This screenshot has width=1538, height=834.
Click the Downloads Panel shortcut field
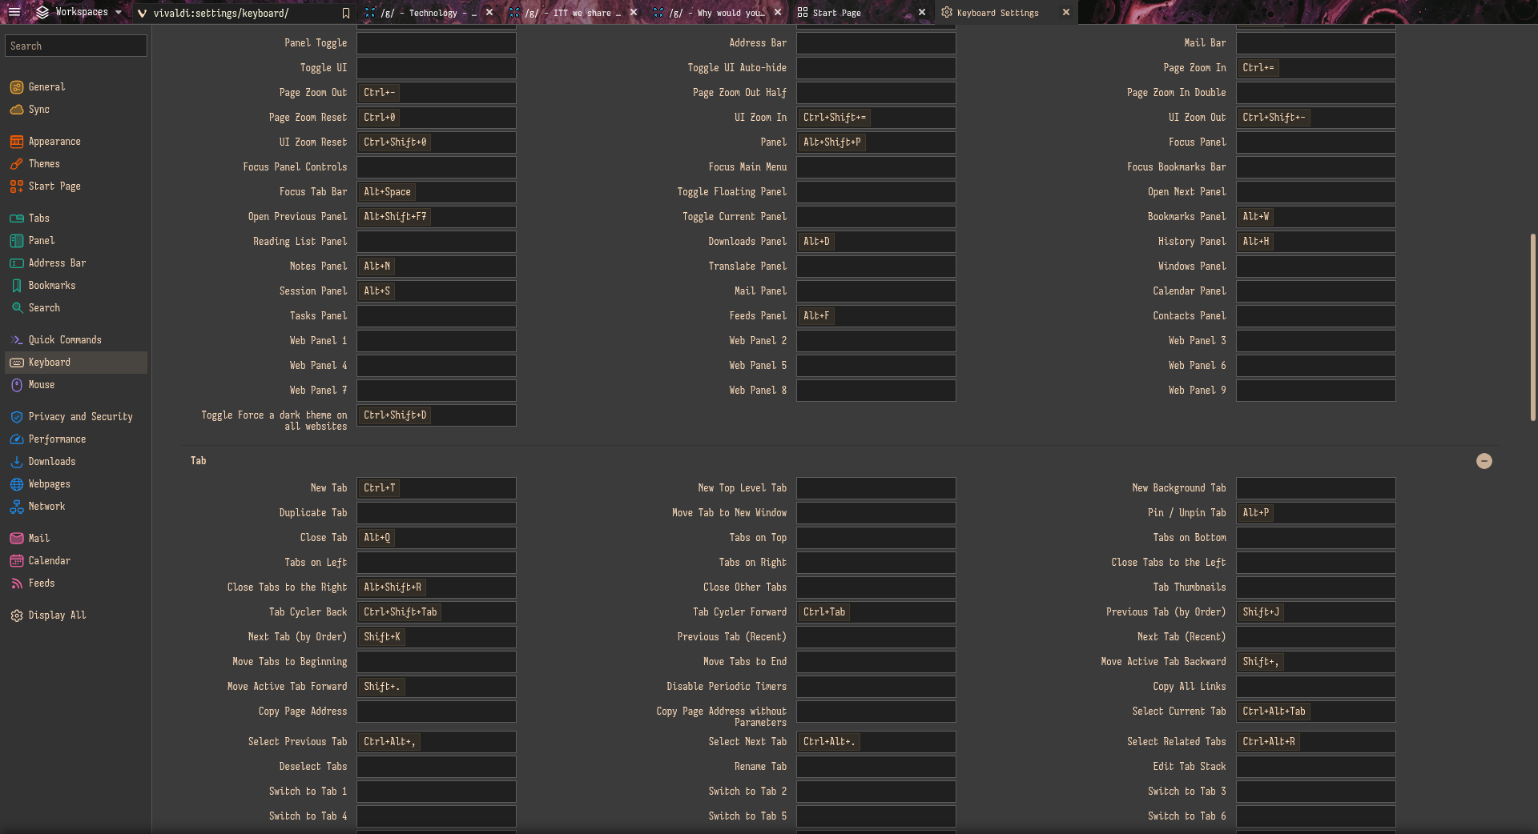tap(876, 242)
